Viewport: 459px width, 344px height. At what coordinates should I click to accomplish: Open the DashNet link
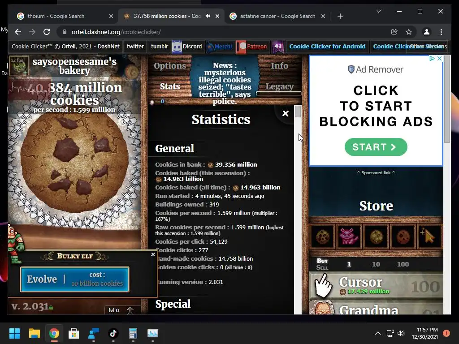(108, 46)
